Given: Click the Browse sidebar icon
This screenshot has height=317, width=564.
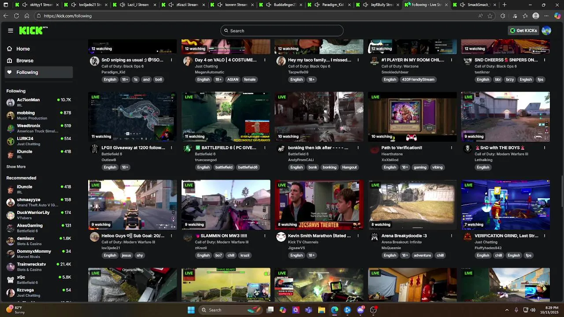Looking at the screenshot, I should tap(9, 60).
